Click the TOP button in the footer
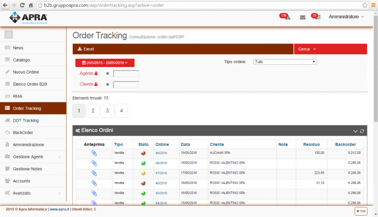Viewport: 378px width, 217px height. [x=361, y=211]
